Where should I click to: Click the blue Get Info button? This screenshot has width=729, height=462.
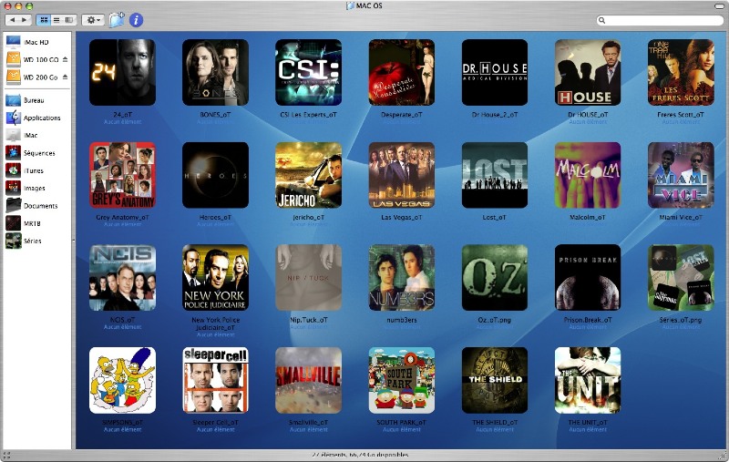coord(136,20)
